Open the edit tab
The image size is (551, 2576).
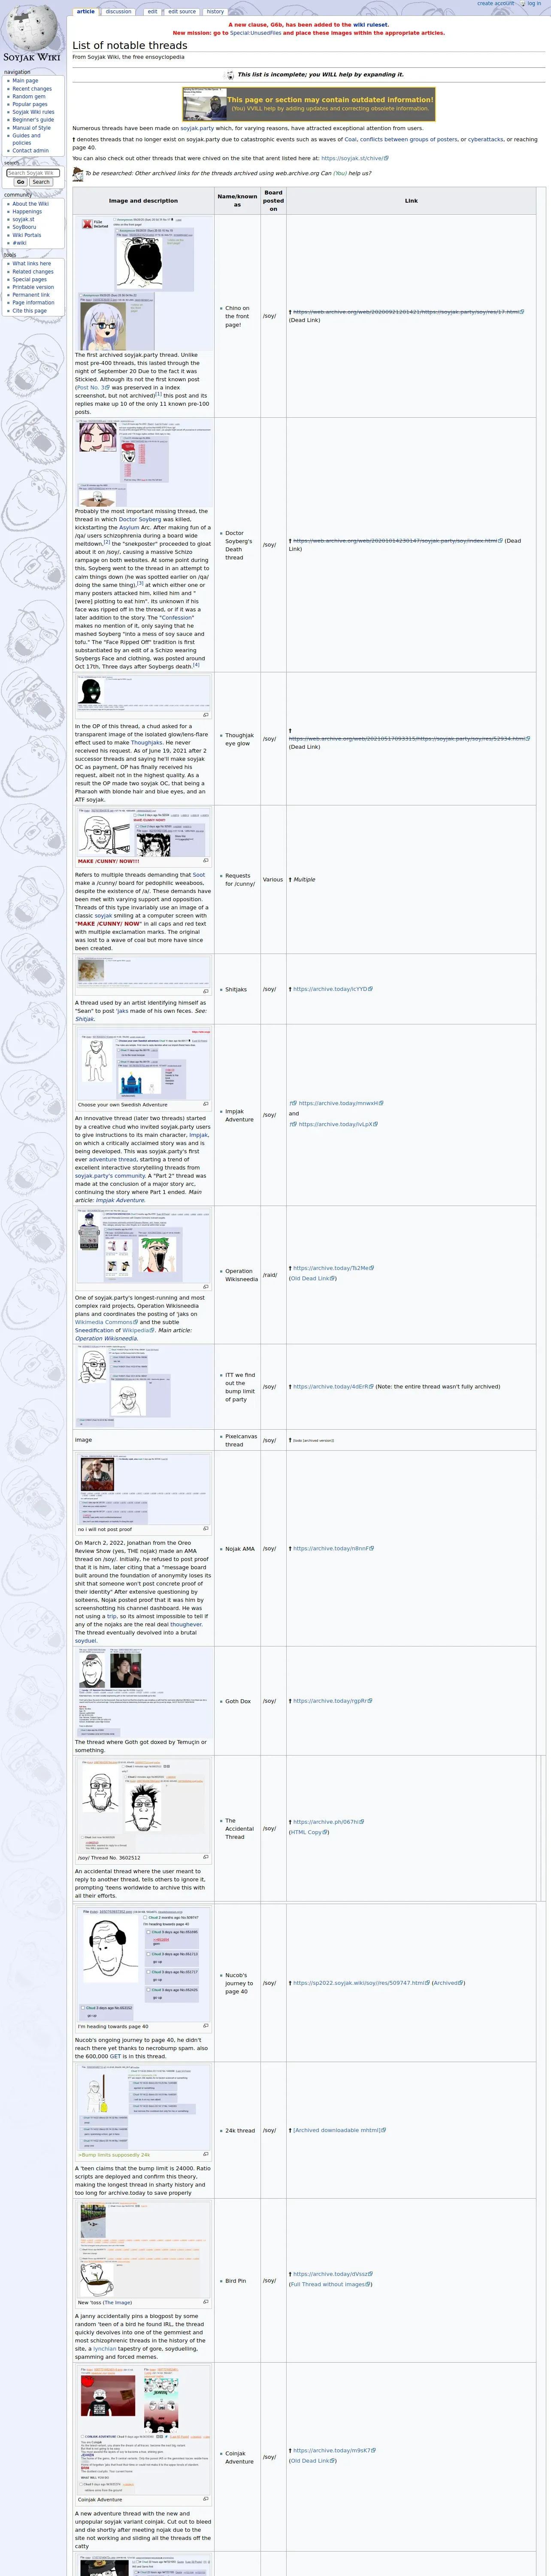tap(152, 12)
